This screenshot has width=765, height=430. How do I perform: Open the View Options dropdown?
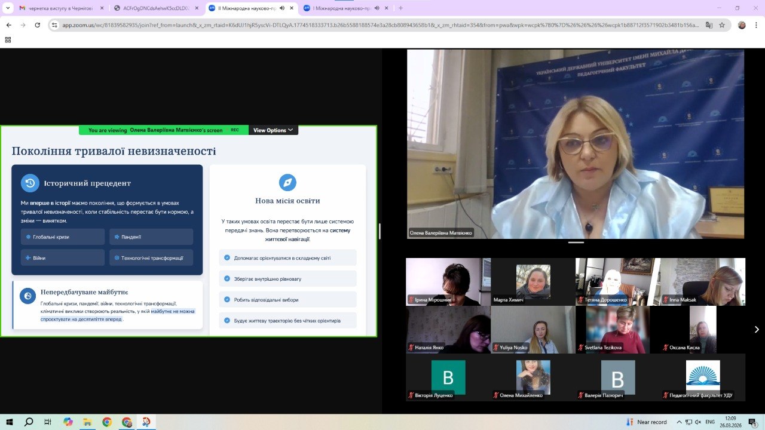pos(273,130)
